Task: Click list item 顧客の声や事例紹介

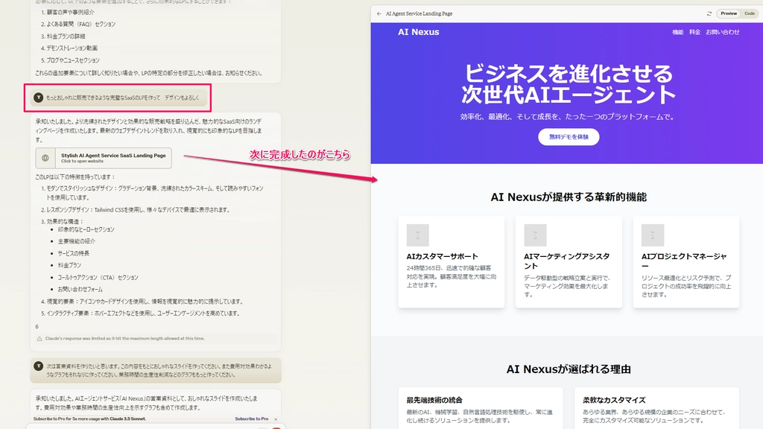Action: click(71, 12)
